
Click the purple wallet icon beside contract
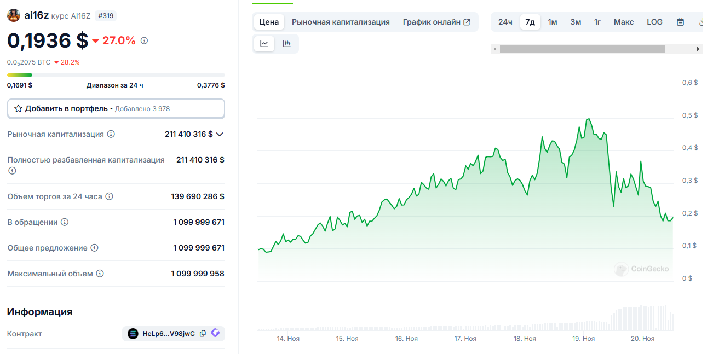click(x=215, y=333)
